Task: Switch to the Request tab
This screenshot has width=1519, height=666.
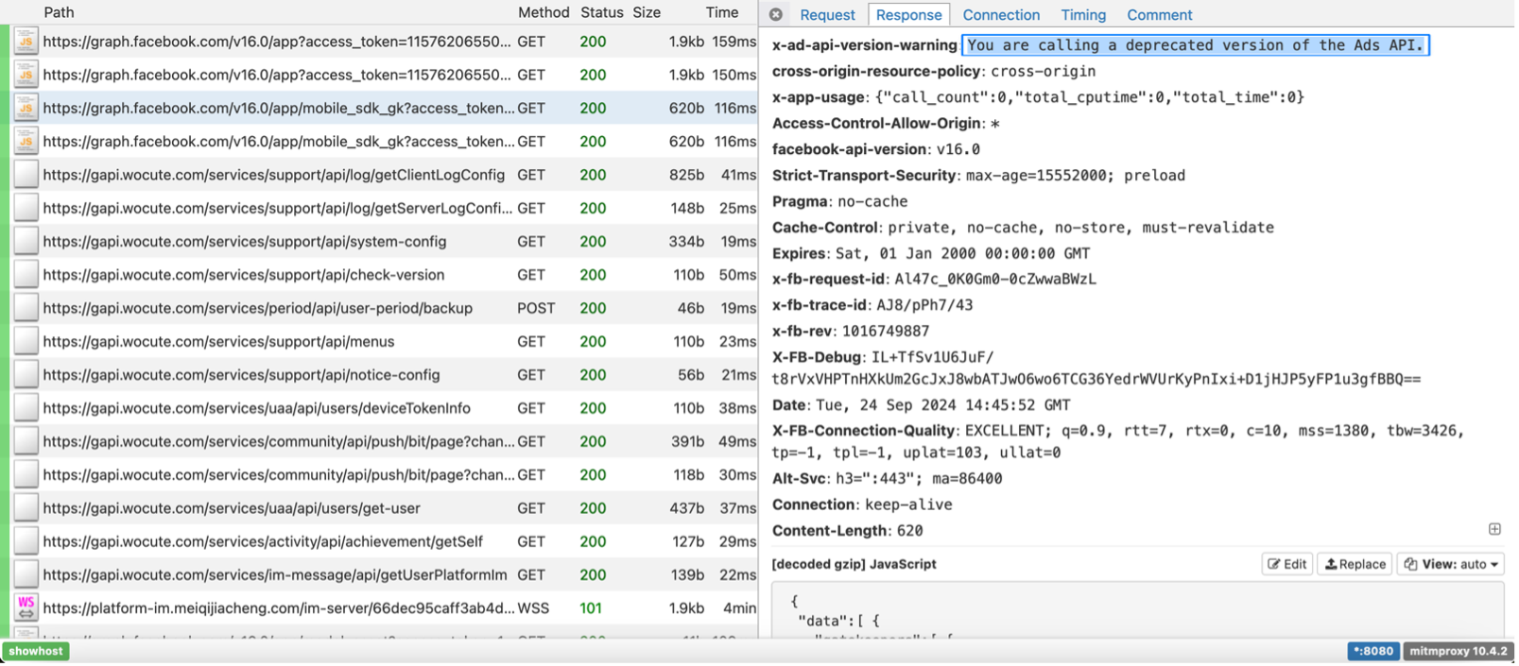Action: tap(827, 15)
